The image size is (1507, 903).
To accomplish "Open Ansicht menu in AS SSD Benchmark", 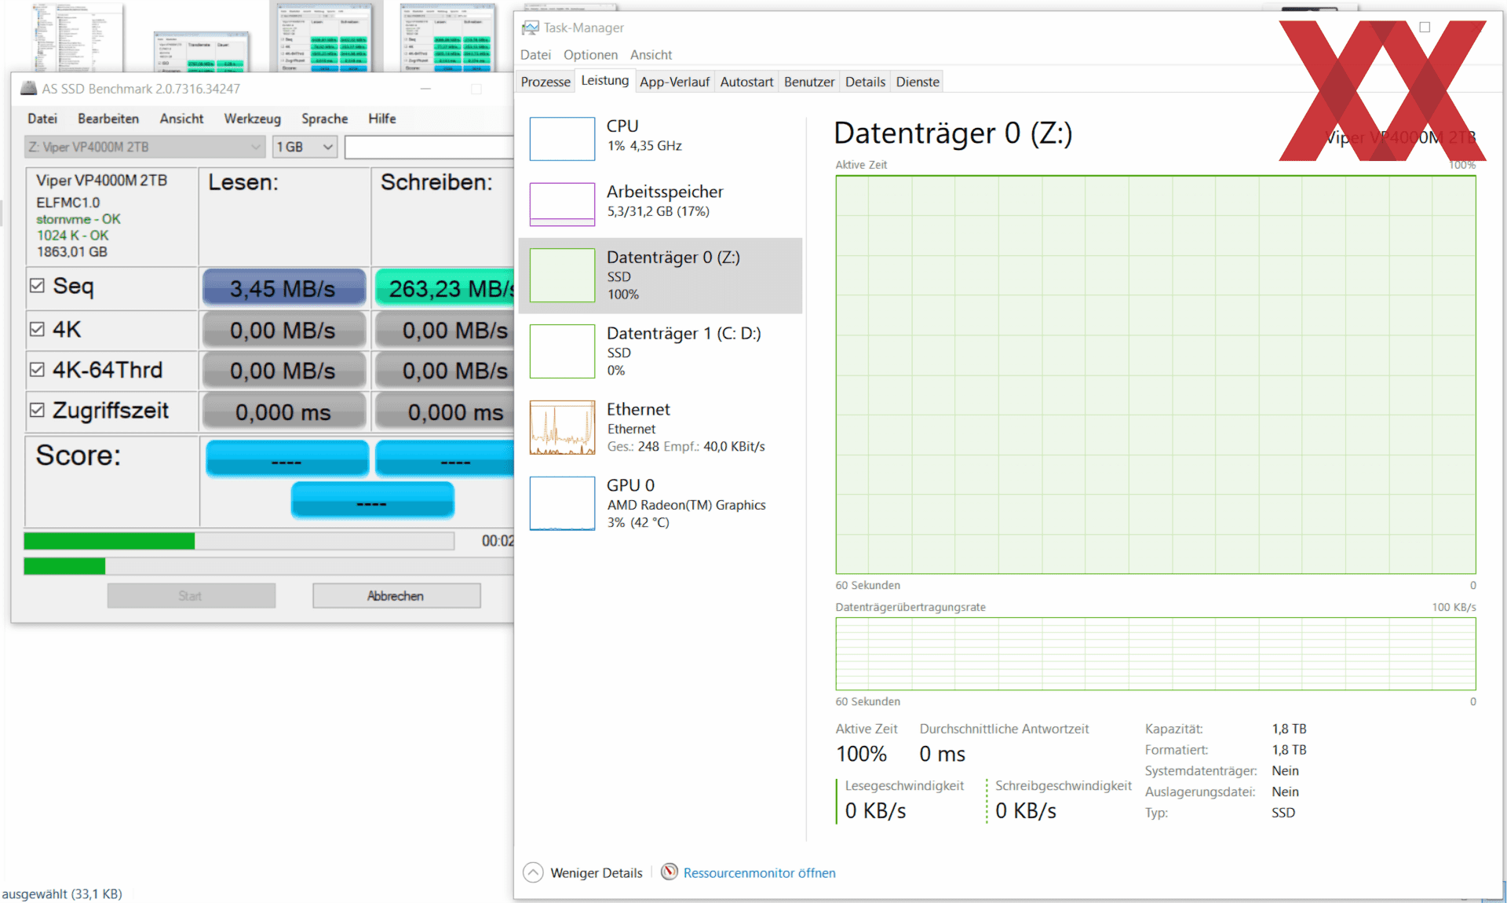I will 181,119.
